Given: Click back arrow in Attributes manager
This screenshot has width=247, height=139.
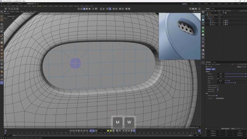Looking at the screenshot, I should [232, 64].
